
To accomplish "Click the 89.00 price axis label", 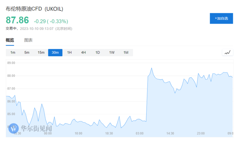I will coord(11,63).
